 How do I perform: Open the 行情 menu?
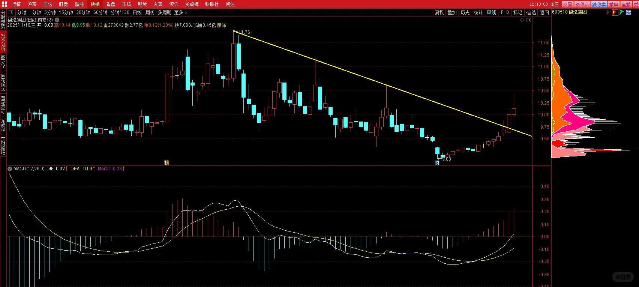tap(16, 4)
